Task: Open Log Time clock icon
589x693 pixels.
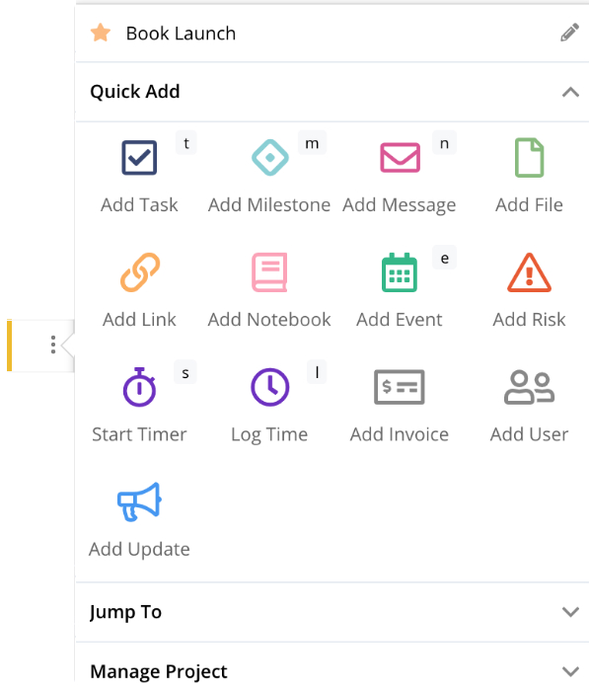Action: click(x=270, y=387)
